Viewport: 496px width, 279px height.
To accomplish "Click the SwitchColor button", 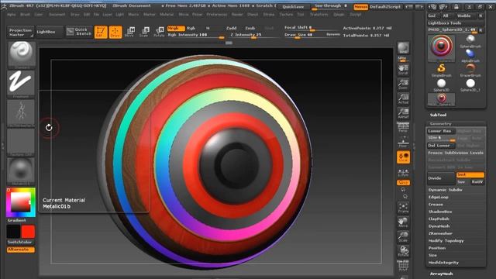I will [21, 243].
